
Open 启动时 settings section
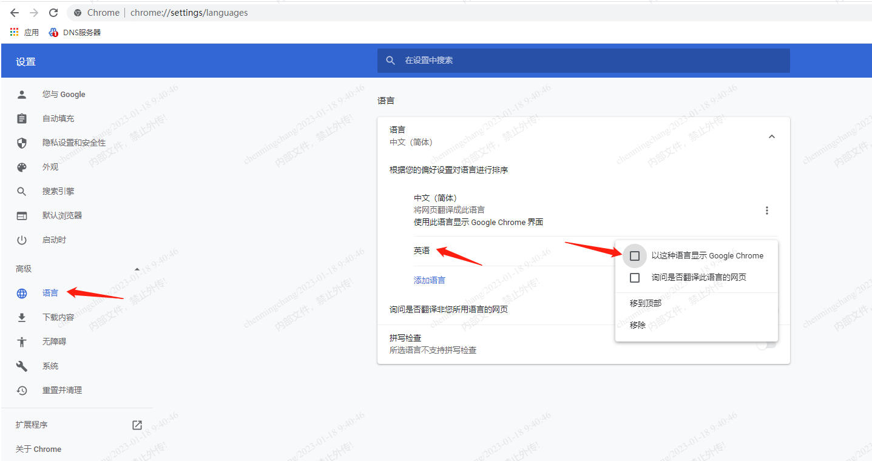(54, 240)
